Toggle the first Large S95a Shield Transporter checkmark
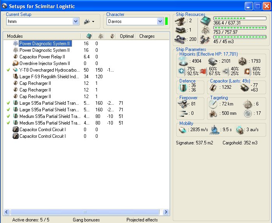The height and width of the screenshot is (223, 272). click(x=8, y=103)
